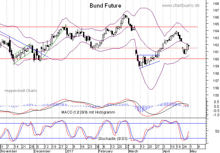Click price level 160 on axis
Screen dimensions: 220x153
216,59
